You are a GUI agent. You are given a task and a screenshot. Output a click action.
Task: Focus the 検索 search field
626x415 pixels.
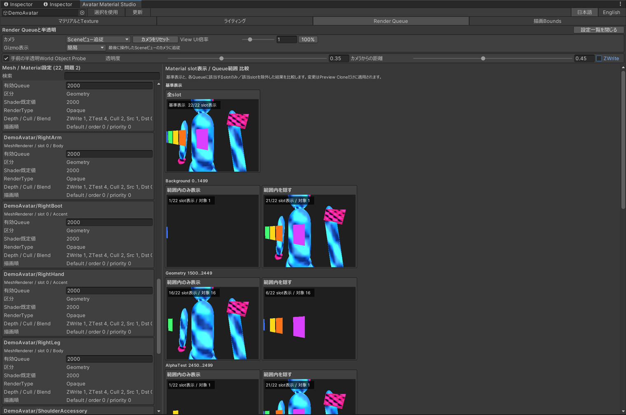click(x=112, y=76)
